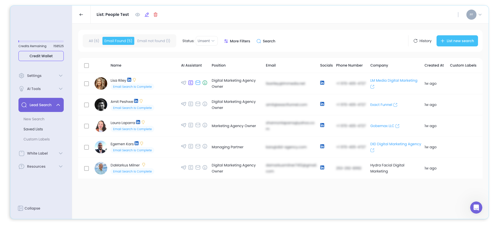The width and height of the screenshot is (499, 231).
Task: Select the checkbox for Lisa Riley's row
Action: click(86, 83)
